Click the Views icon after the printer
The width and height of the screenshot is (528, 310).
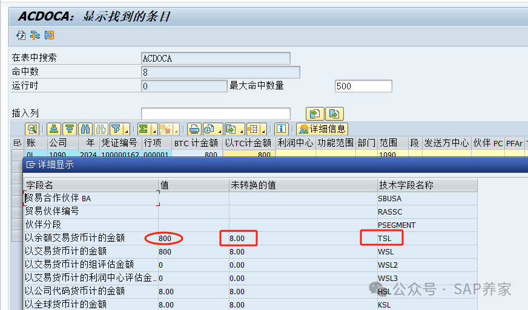tap(210, 129)
